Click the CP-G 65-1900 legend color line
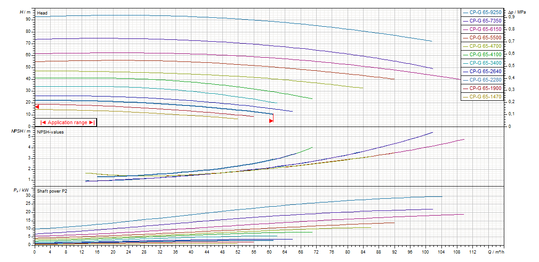 pos(465,88)
